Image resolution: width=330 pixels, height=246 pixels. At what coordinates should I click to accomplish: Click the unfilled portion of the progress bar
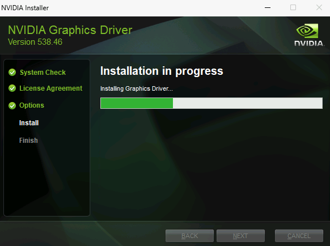click(247, 103)
